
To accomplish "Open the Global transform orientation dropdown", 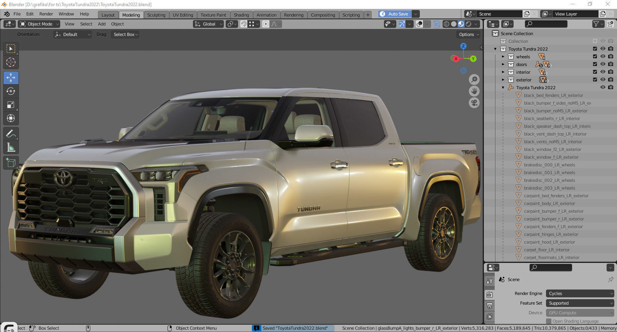I will [x=208, y=24].
